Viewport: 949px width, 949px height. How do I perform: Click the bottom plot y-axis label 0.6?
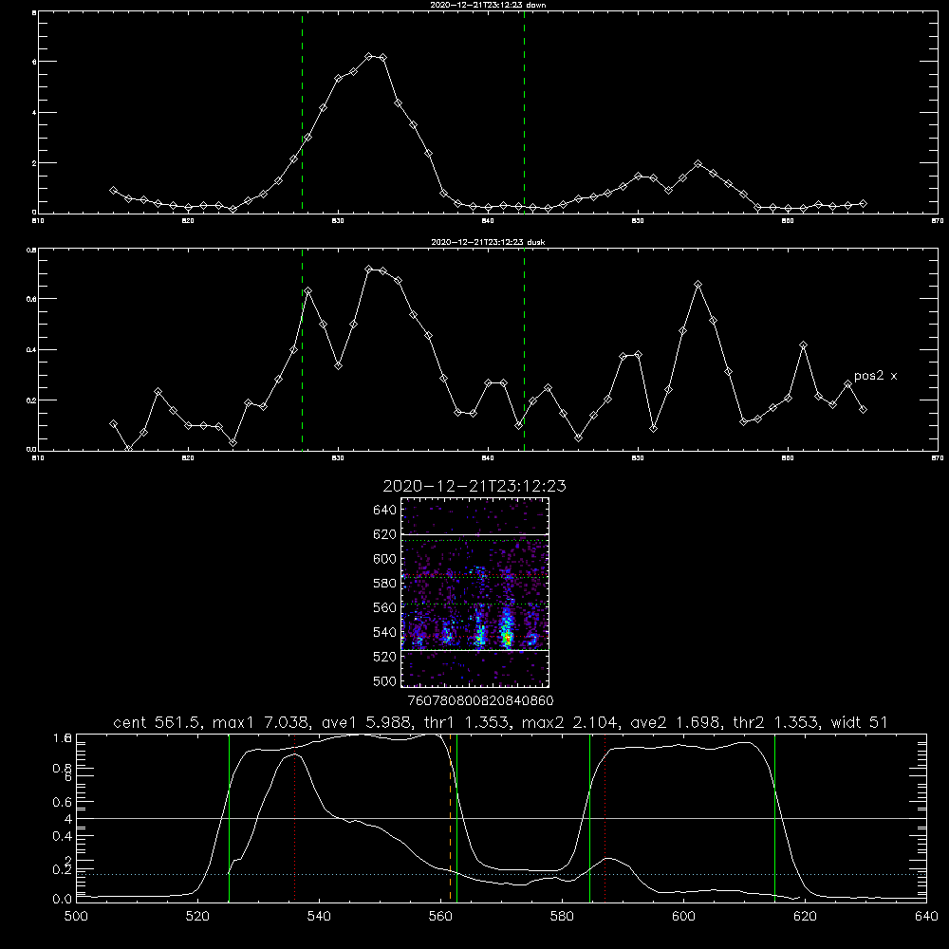tap(63, 802)
